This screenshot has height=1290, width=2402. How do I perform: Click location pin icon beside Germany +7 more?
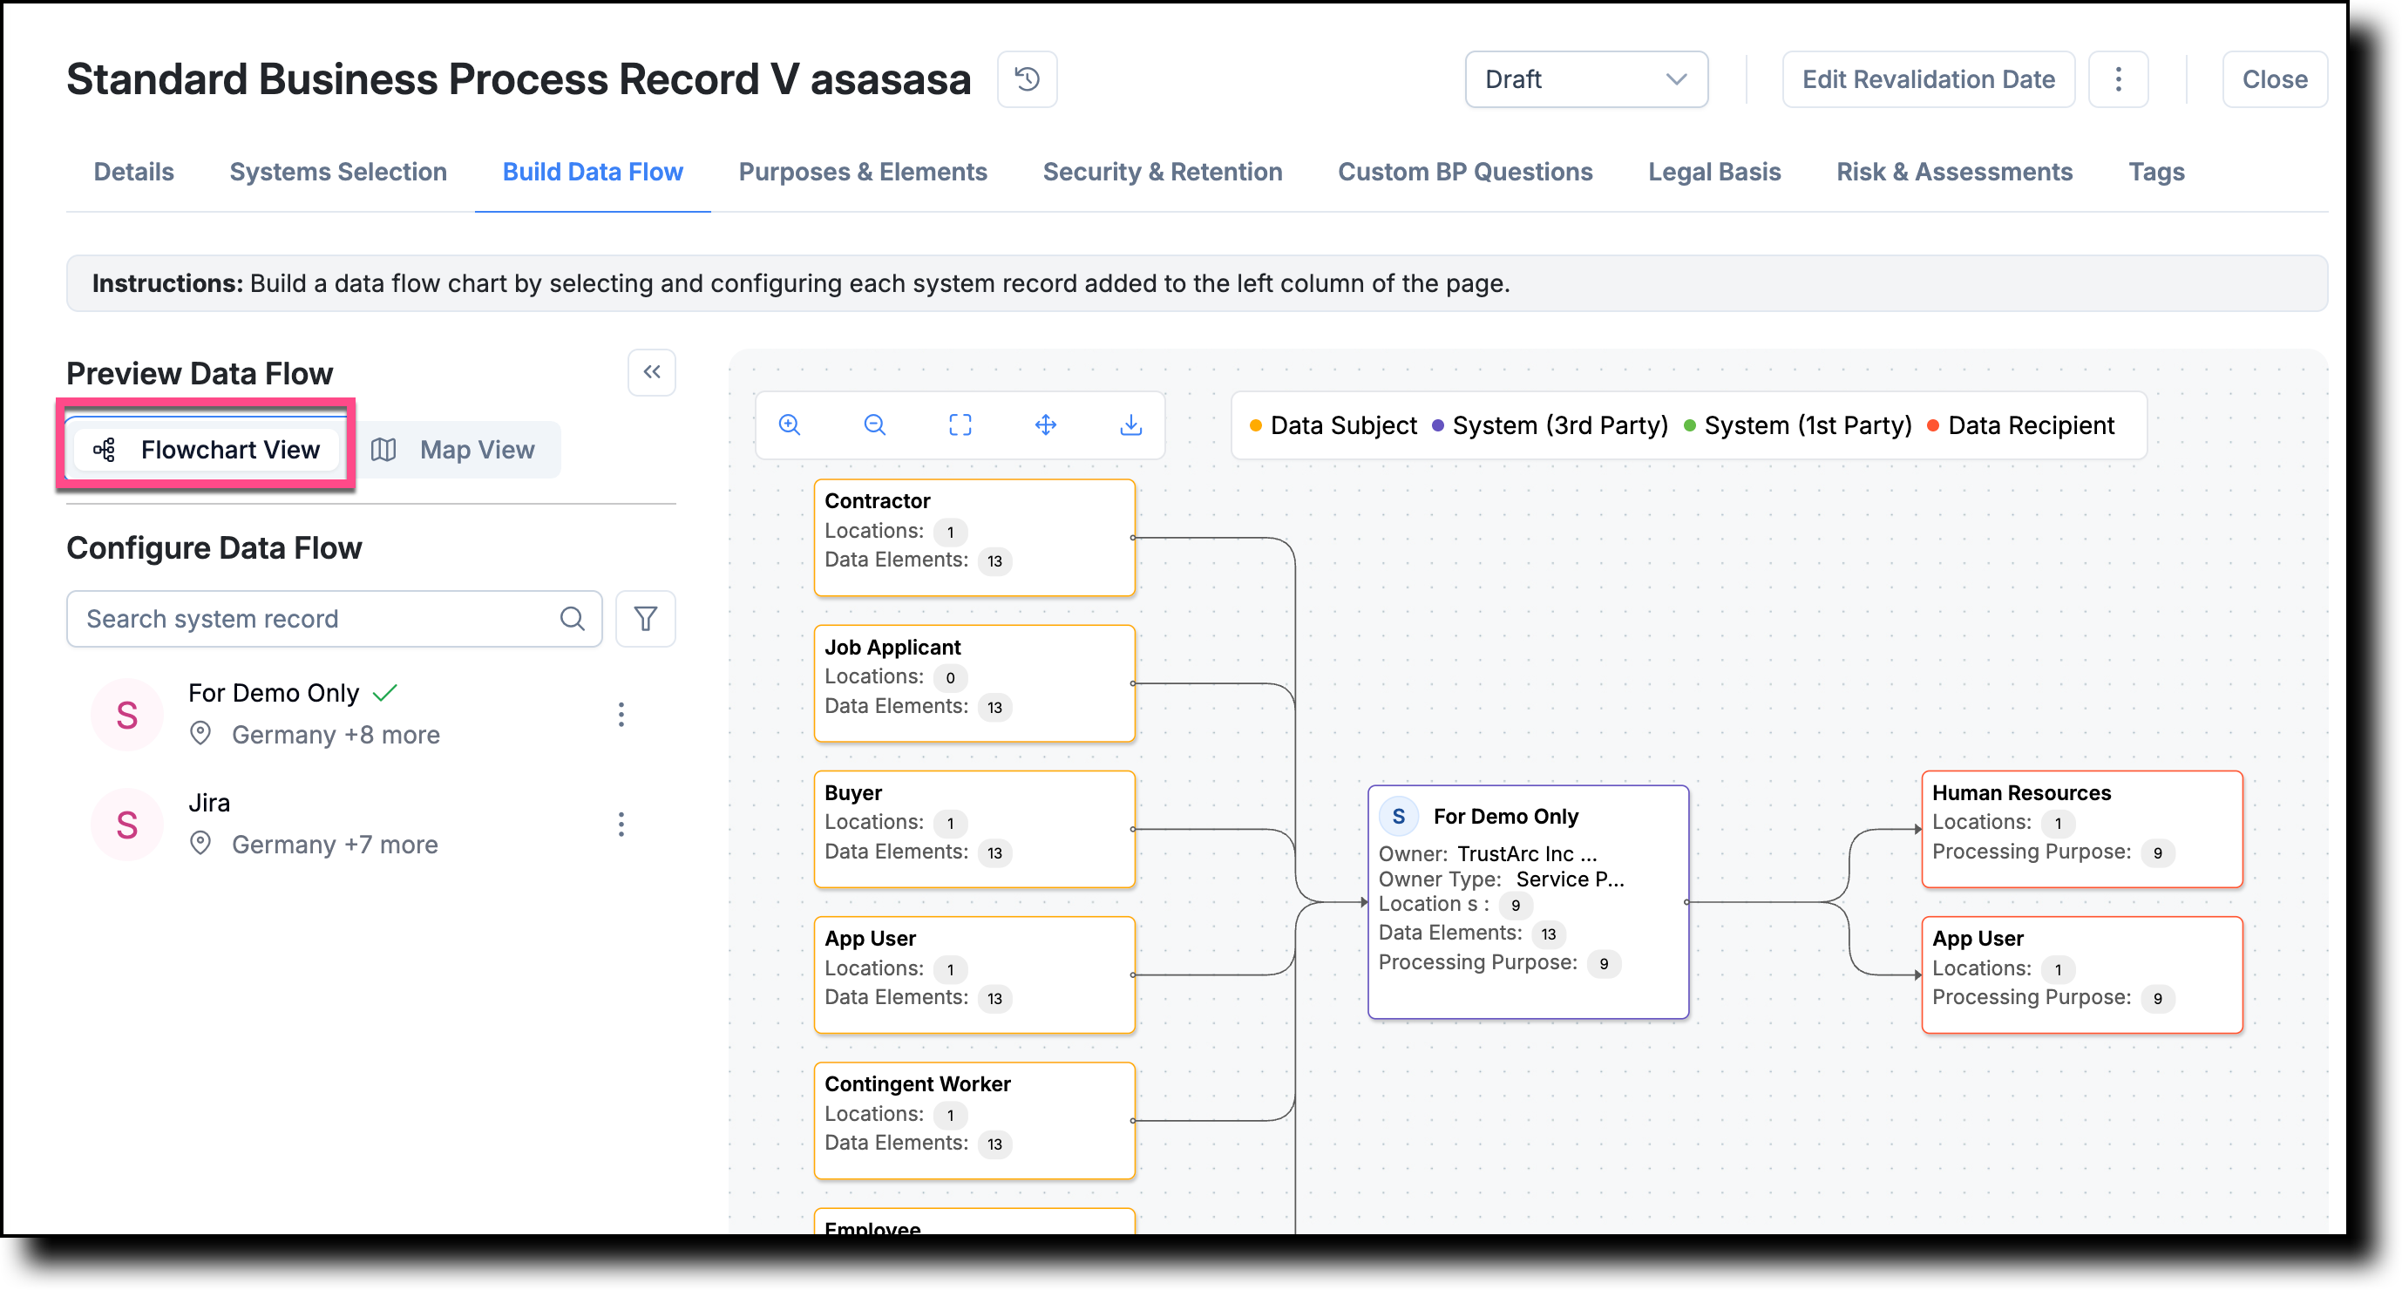click(200, 843)
